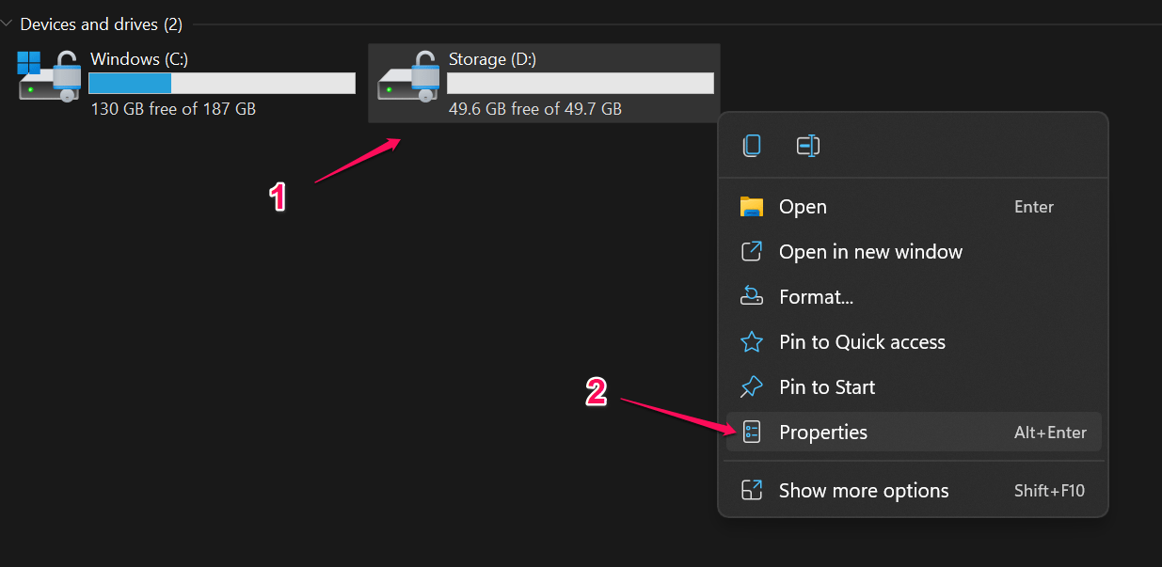Choose Format... from the context menu
The image size is (1162, 567).
click(x=816, y=297)
